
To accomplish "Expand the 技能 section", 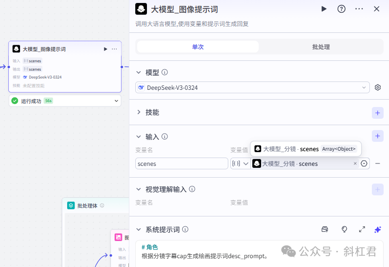I will (139, 112).
